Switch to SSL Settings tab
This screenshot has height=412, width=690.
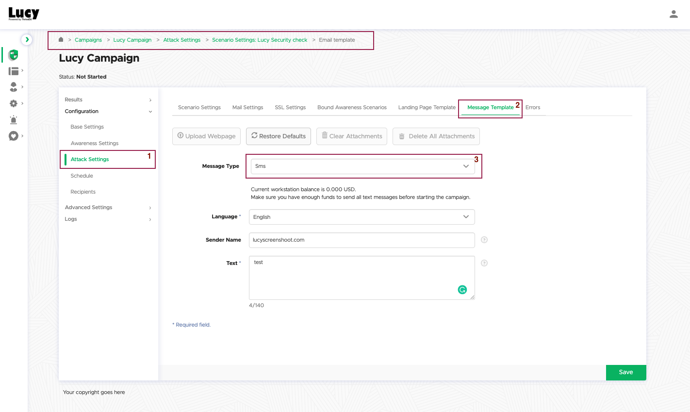(290, 107)
